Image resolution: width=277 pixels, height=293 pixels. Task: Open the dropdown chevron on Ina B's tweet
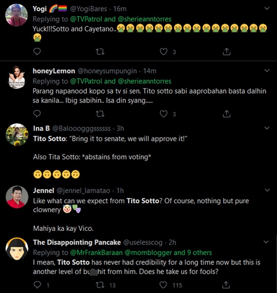(x=267, y=129)
